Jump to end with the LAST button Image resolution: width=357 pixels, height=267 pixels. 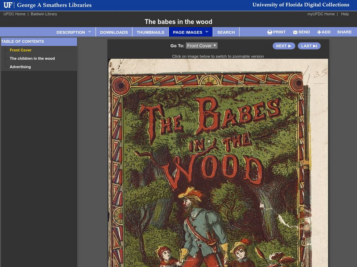click(x=309, y=45)
